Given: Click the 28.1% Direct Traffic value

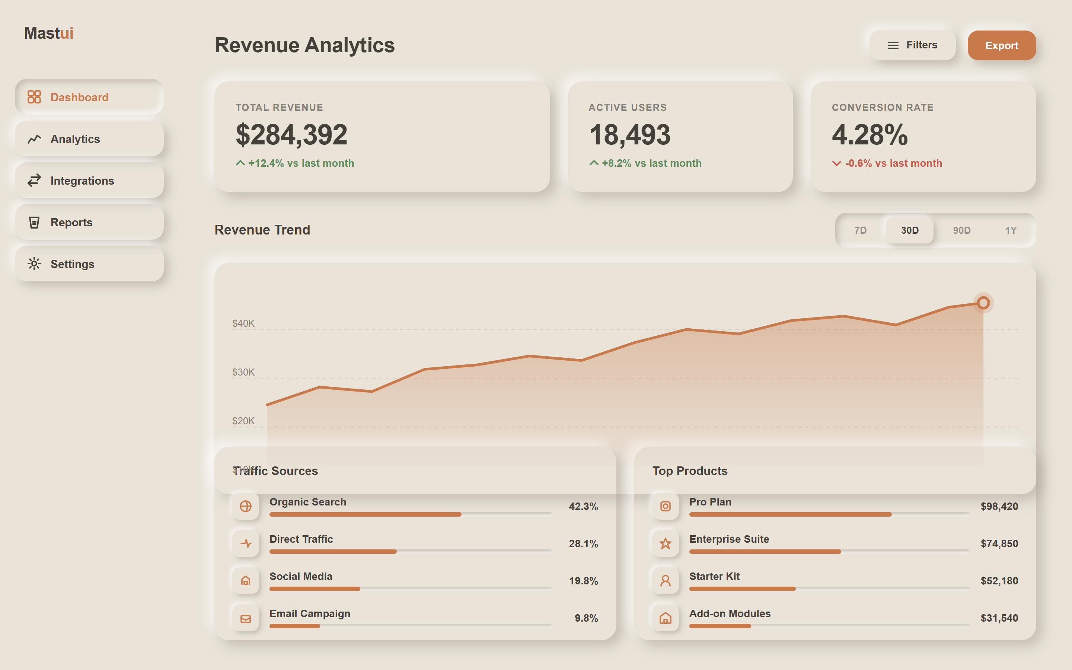Looking at the screenshot, I should coord(583,543).
